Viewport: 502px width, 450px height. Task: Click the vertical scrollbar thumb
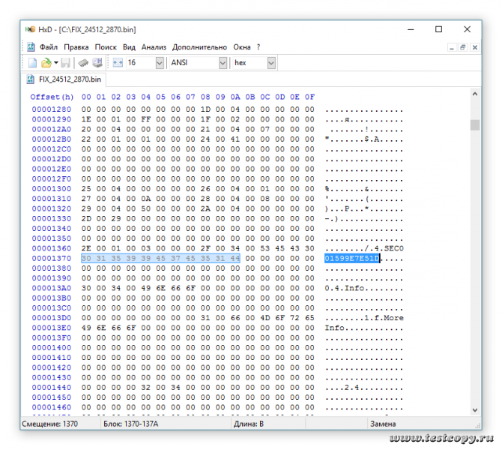click(x=475, y=124)
